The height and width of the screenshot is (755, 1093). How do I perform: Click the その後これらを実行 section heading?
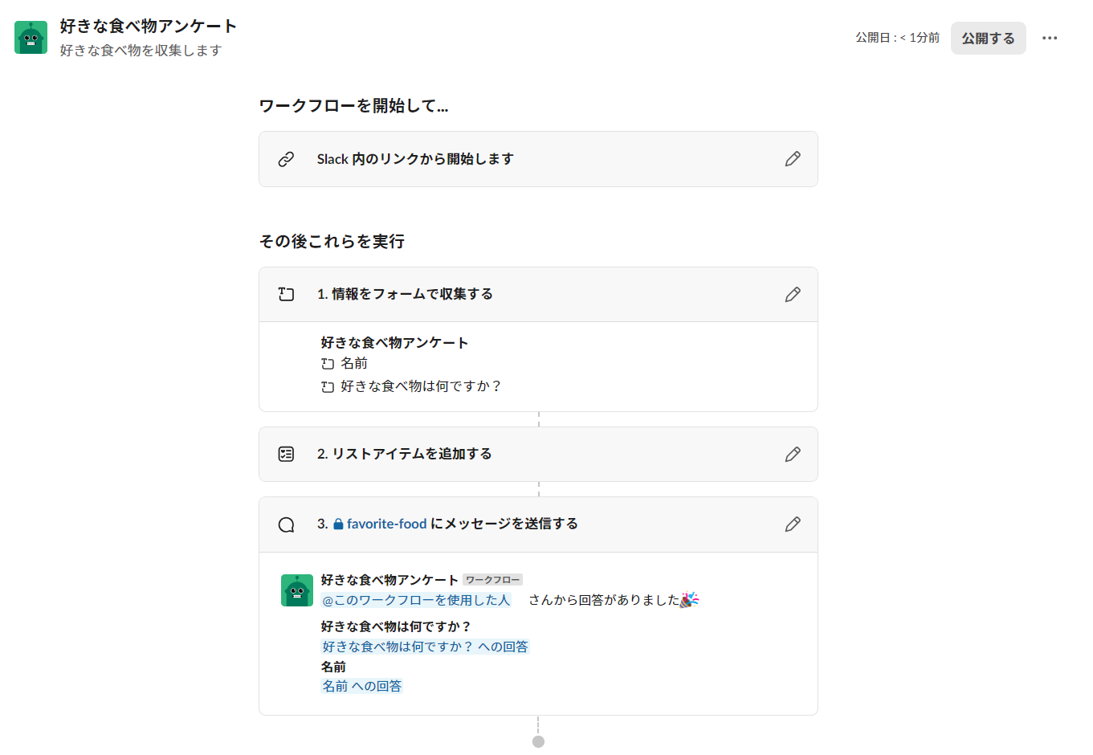coord(332,242)
